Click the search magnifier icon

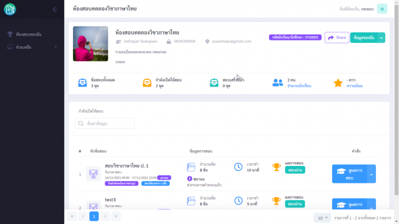coord(81,124)
